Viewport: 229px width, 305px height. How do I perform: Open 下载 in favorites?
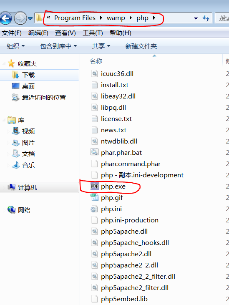40,75
